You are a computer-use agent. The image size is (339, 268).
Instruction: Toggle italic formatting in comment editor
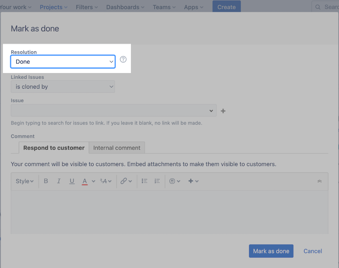point(59,181)
